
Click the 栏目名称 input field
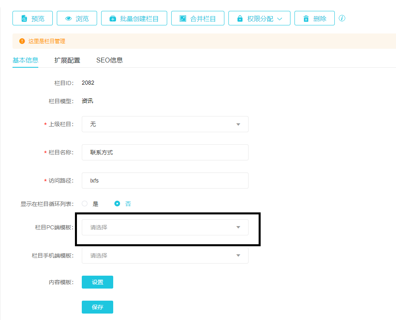(165, 152)
